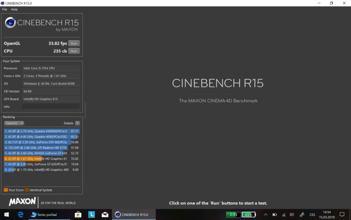Open the File menu
This screenshot has width=351, height=220.
tap(5, 10)
